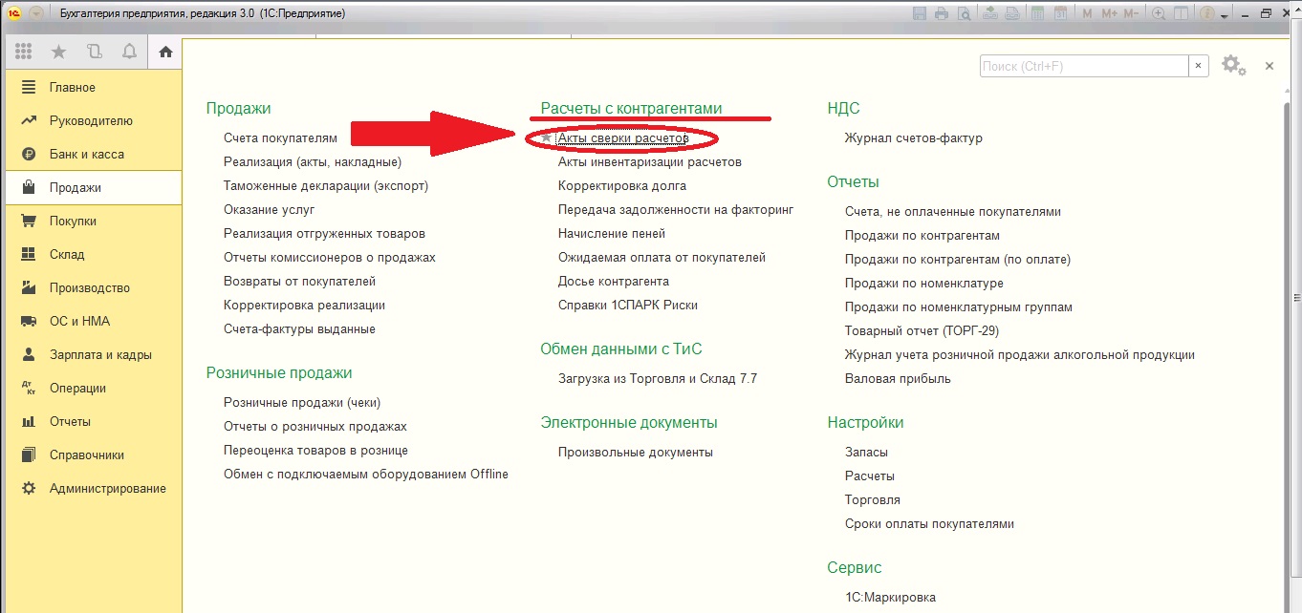Open the sections menu grid icon
Image resolution: width=1302 pixels, height=613 pixels.
24,52
